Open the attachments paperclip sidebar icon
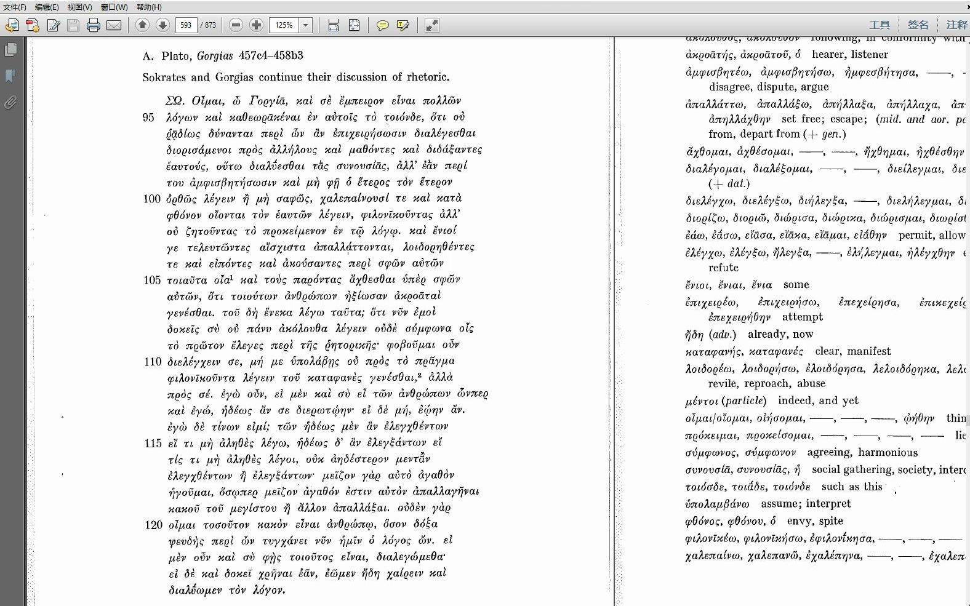Viewport: 970px width, 606px height. click(10, 102)
